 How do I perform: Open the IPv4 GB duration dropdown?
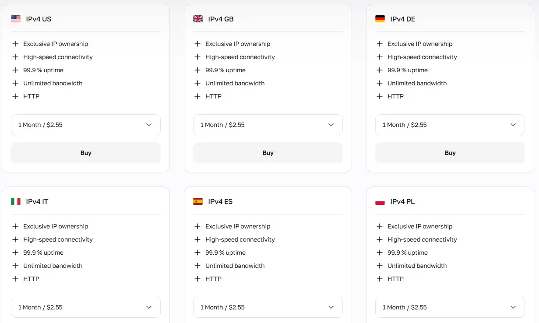point(268,125)
